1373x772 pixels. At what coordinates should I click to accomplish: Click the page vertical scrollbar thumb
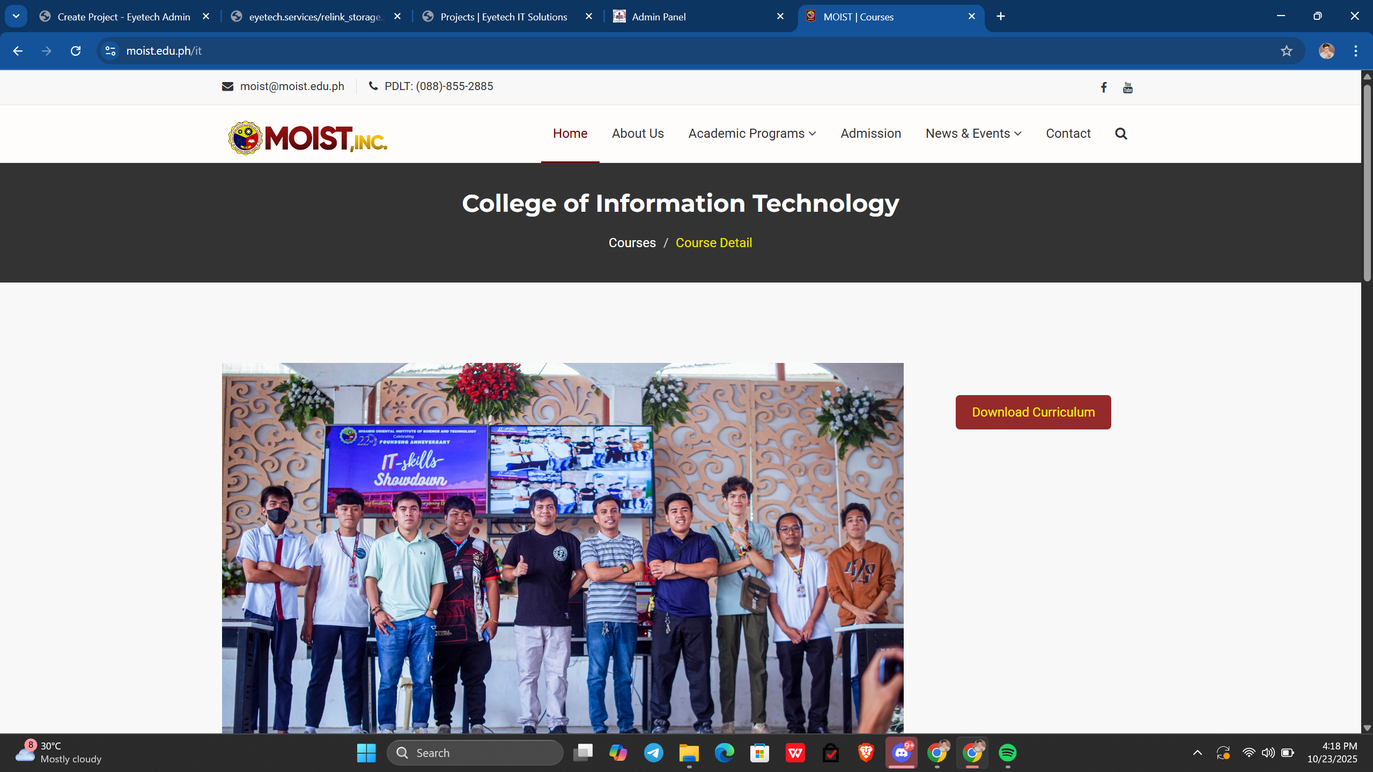coord(1367,182)
